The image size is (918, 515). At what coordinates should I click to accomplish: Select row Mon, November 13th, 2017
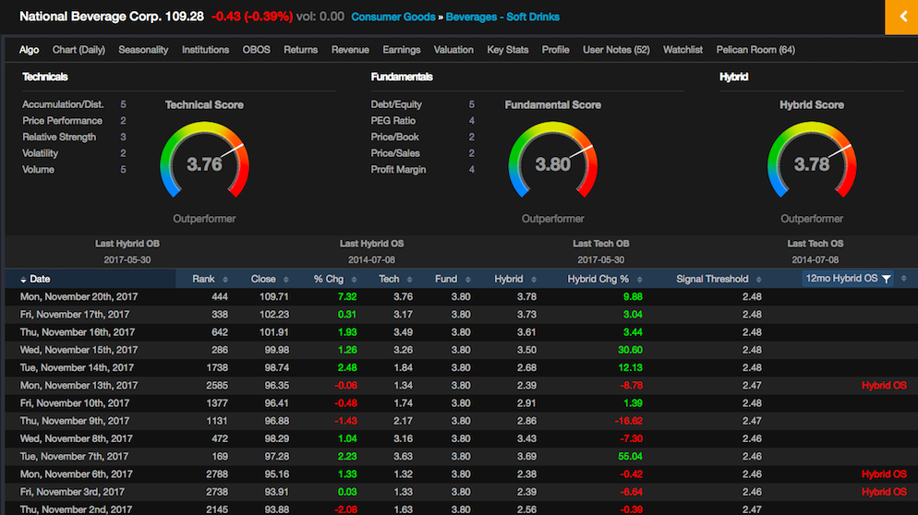point(462,385)
